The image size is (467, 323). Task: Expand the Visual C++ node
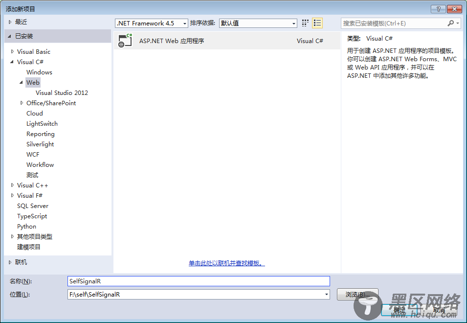12,185
